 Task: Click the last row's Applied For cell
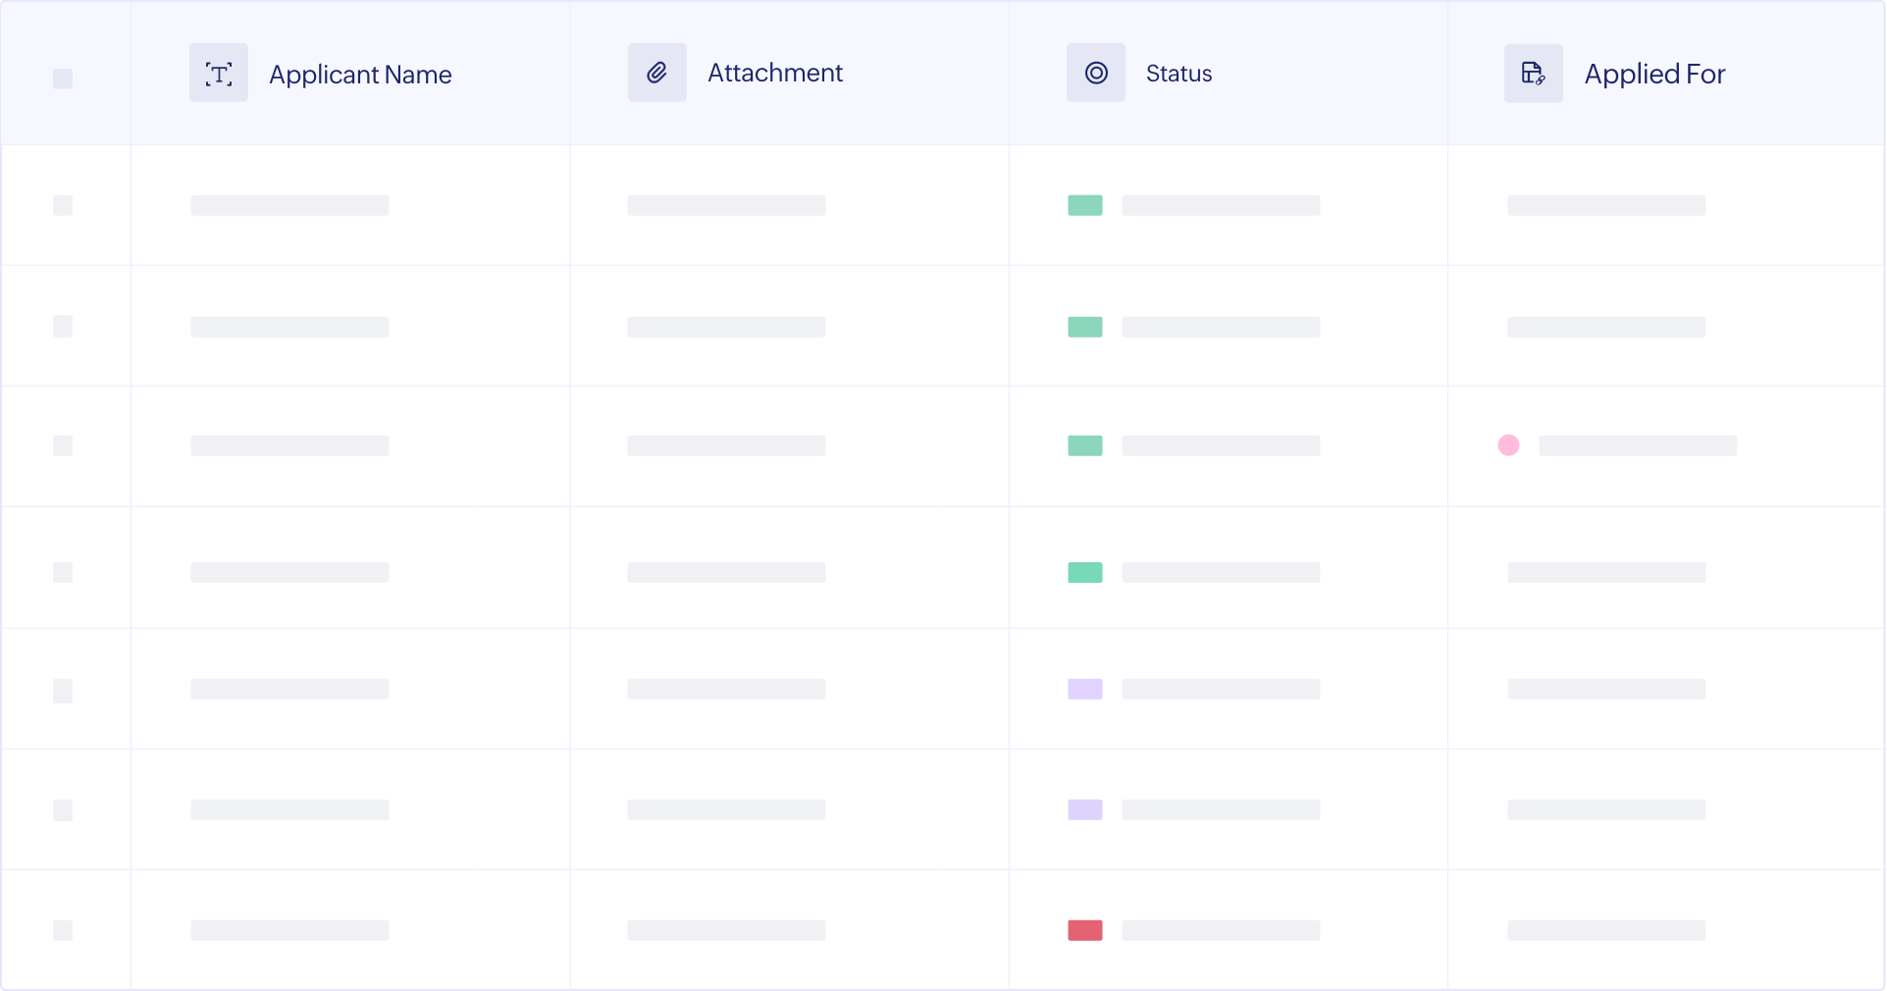point(1606,930)
